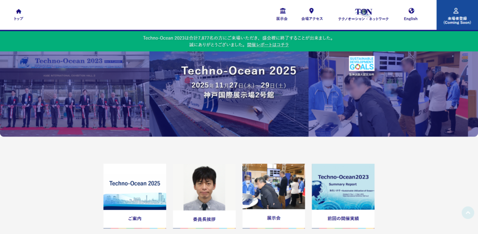Screen dimensions: 478x234
Task: Click the 展示会 card booth photo
Action: point(274,186)
